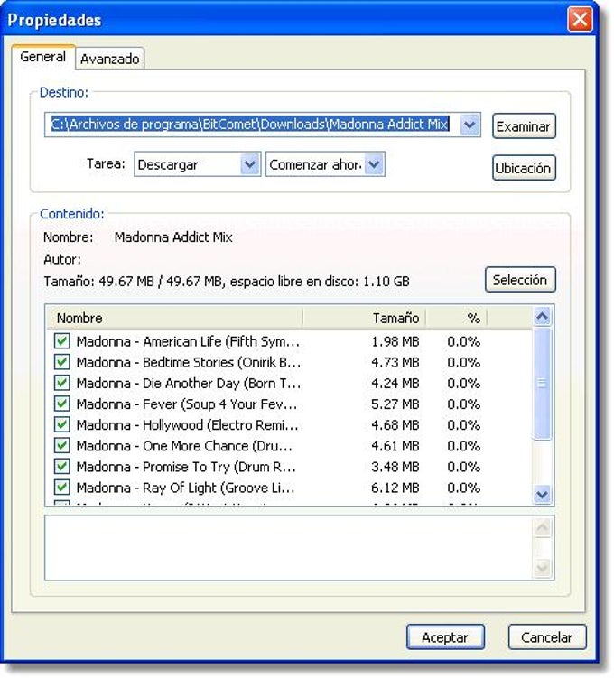Select row 'Madonna - Fever (Soup 4 Your Fev...'
Screen dimensions: 614x678
pyautogui.click(x=289, y=404)
